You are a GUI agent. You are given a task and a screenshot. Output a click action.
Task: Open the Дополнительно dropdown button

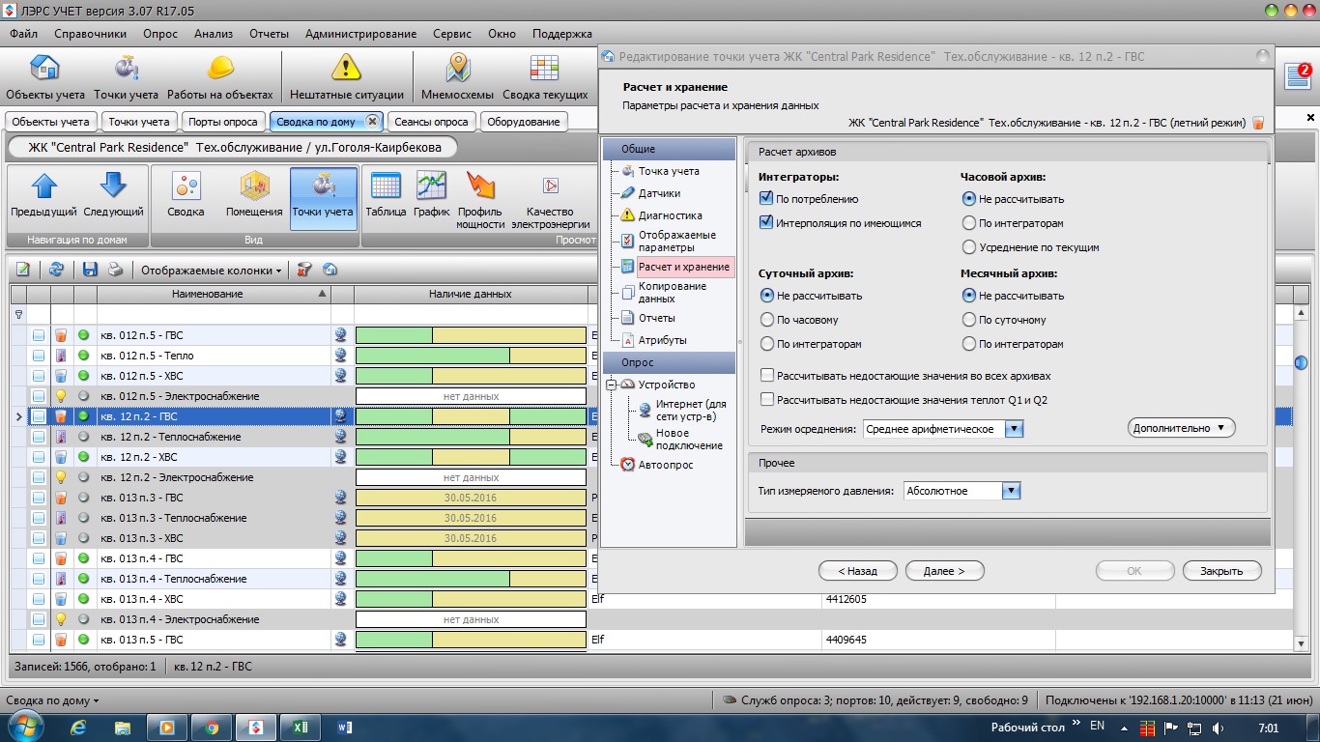pyautogui.click(x=1181, y=428)
